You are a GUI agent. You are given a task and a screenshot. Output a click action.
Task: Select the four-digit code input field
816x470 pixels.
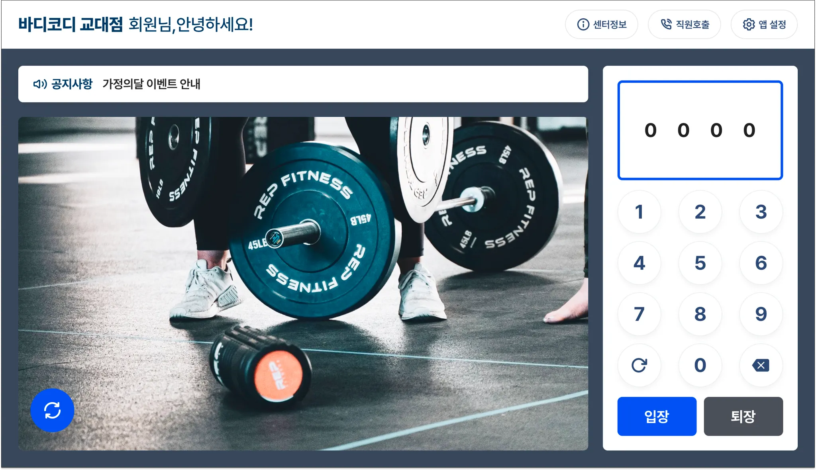700,130
